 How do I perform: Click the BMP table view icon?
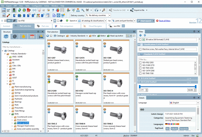coord(4,10)
